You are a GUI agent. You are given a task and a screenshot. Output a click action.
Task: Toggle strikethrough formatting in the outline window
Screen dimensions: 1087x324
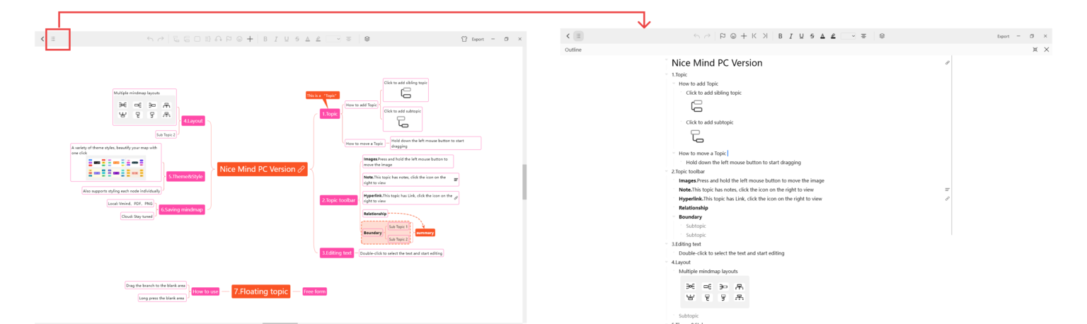click(812, 36)
